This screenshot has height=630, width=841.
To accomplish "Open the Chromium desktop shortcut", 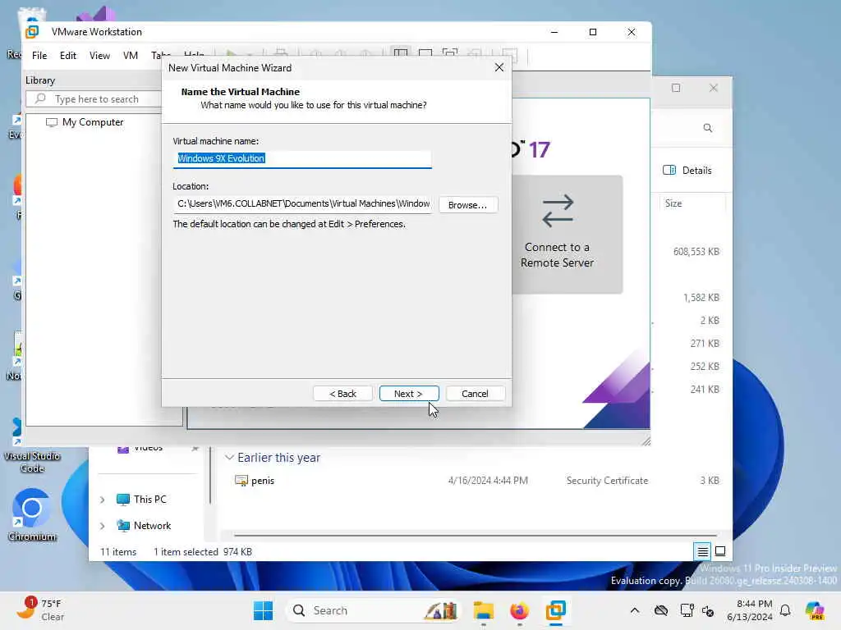I will point(32,515).
